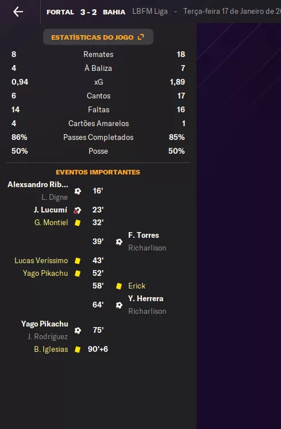Open Richarlison assist at 39'
The image size is (281, 429).
(x=147, y=248)
